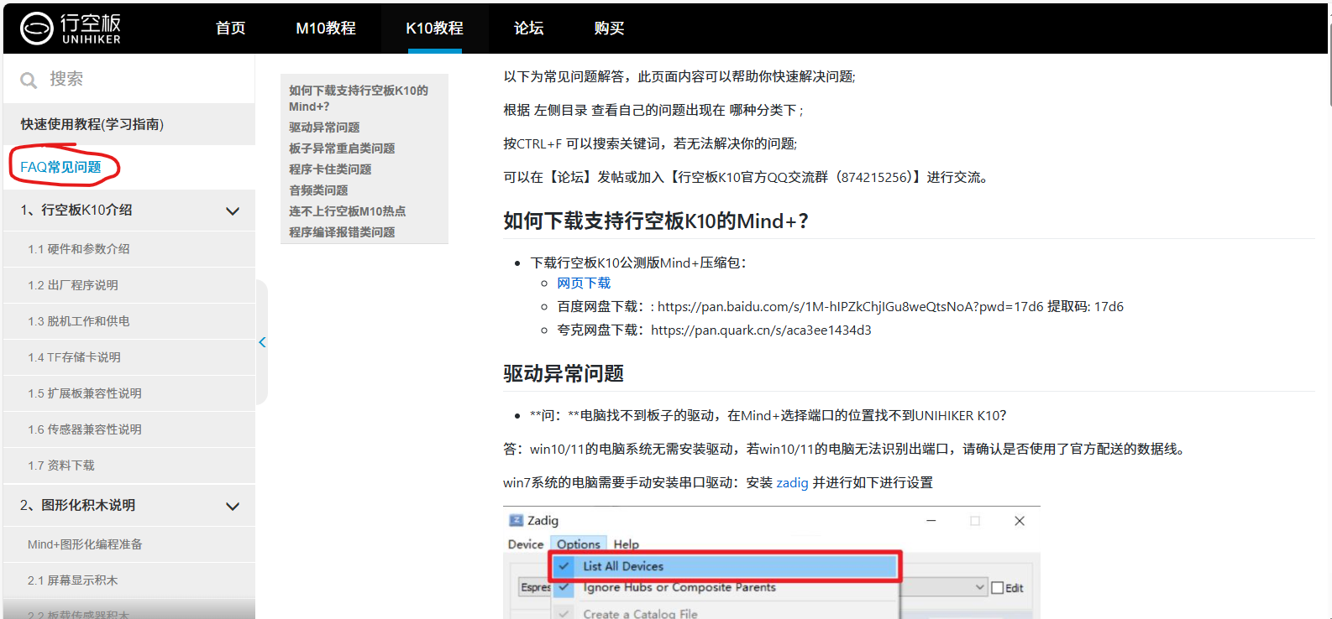Click the Quark pan download URL text
Image resolution: width=1332 pixels, height=619 pixels.
[x=761, y=330]
